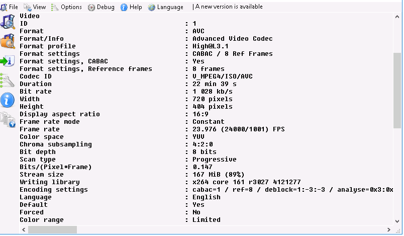This screenshot has width=404, height=236.
Task: Click the View menu icon
Action: point(27,7)
